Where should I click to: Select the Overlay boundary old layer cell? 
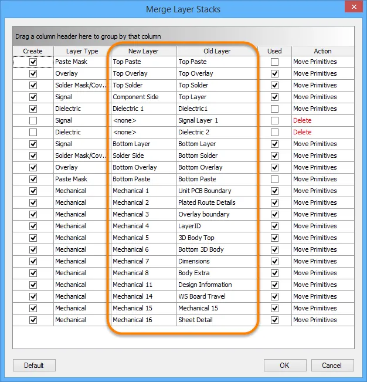click(217, 214)
